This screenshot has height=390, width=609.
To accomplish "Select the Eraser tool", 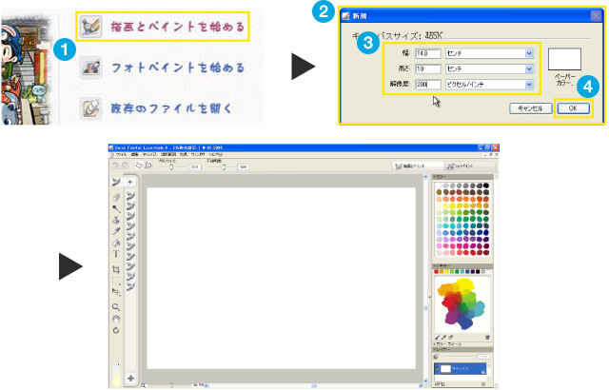I will click(116, 197).
